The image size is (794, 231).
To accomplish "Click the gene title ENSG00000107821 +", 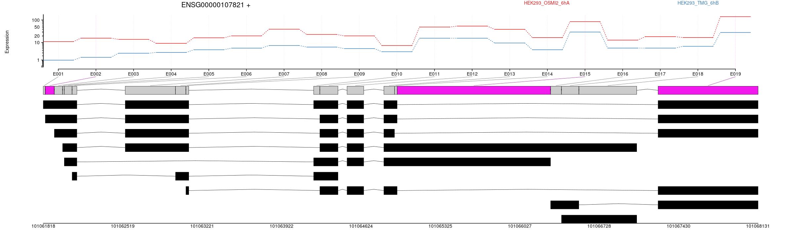I will (x=216, y=5).
